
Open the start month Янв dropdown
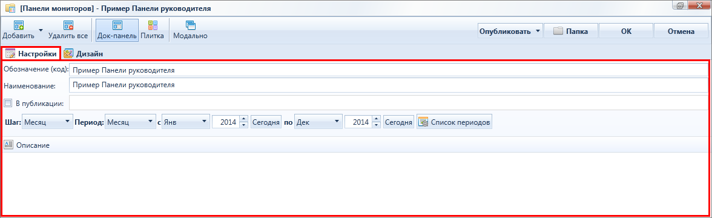click(x=185, y=122)
